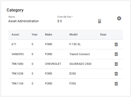The width and height of the screenshot is (131, 97).
Task: Click the Dept column header
Action: click(x=103, y=34)
